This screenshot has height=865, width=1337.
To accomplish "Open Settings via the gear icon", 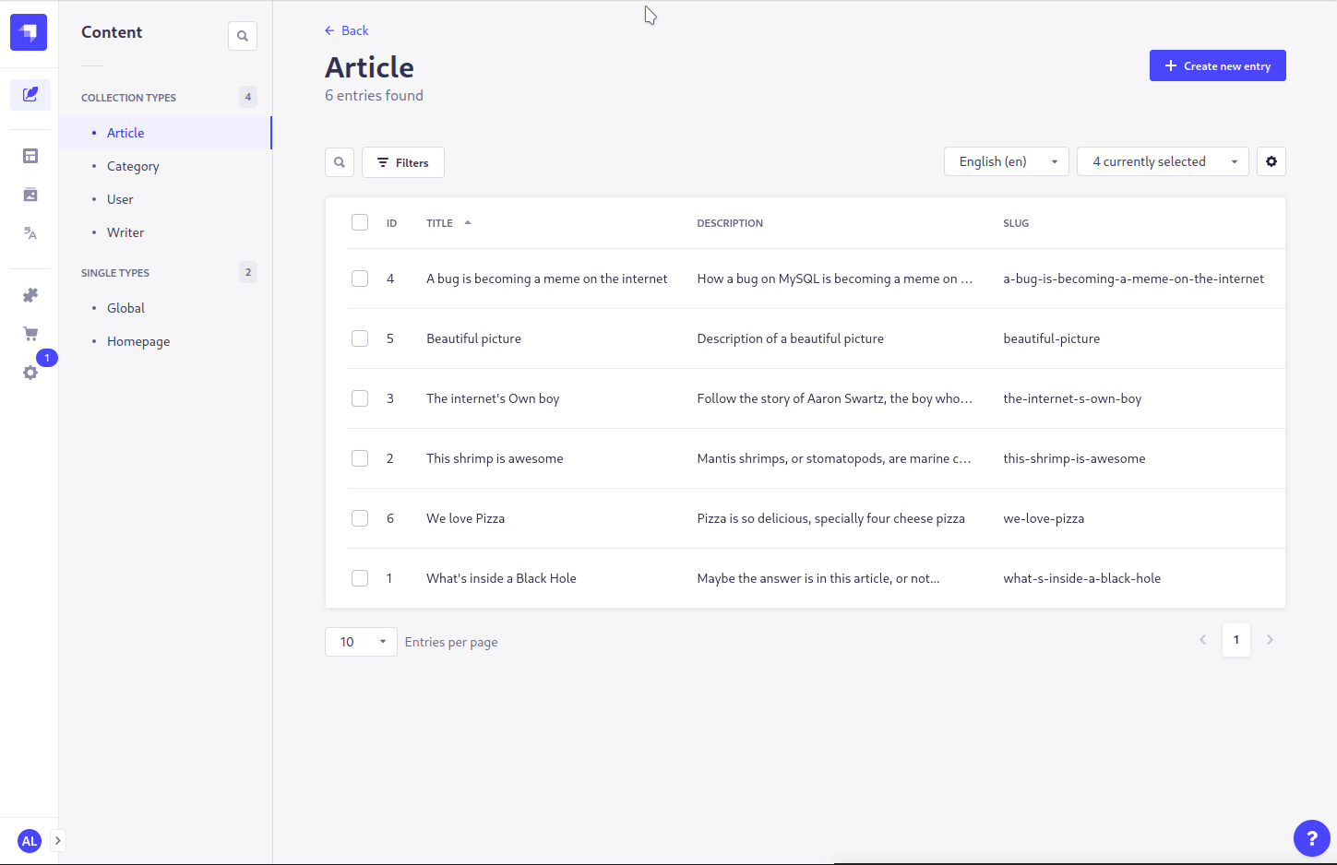I will coord(30,371).
